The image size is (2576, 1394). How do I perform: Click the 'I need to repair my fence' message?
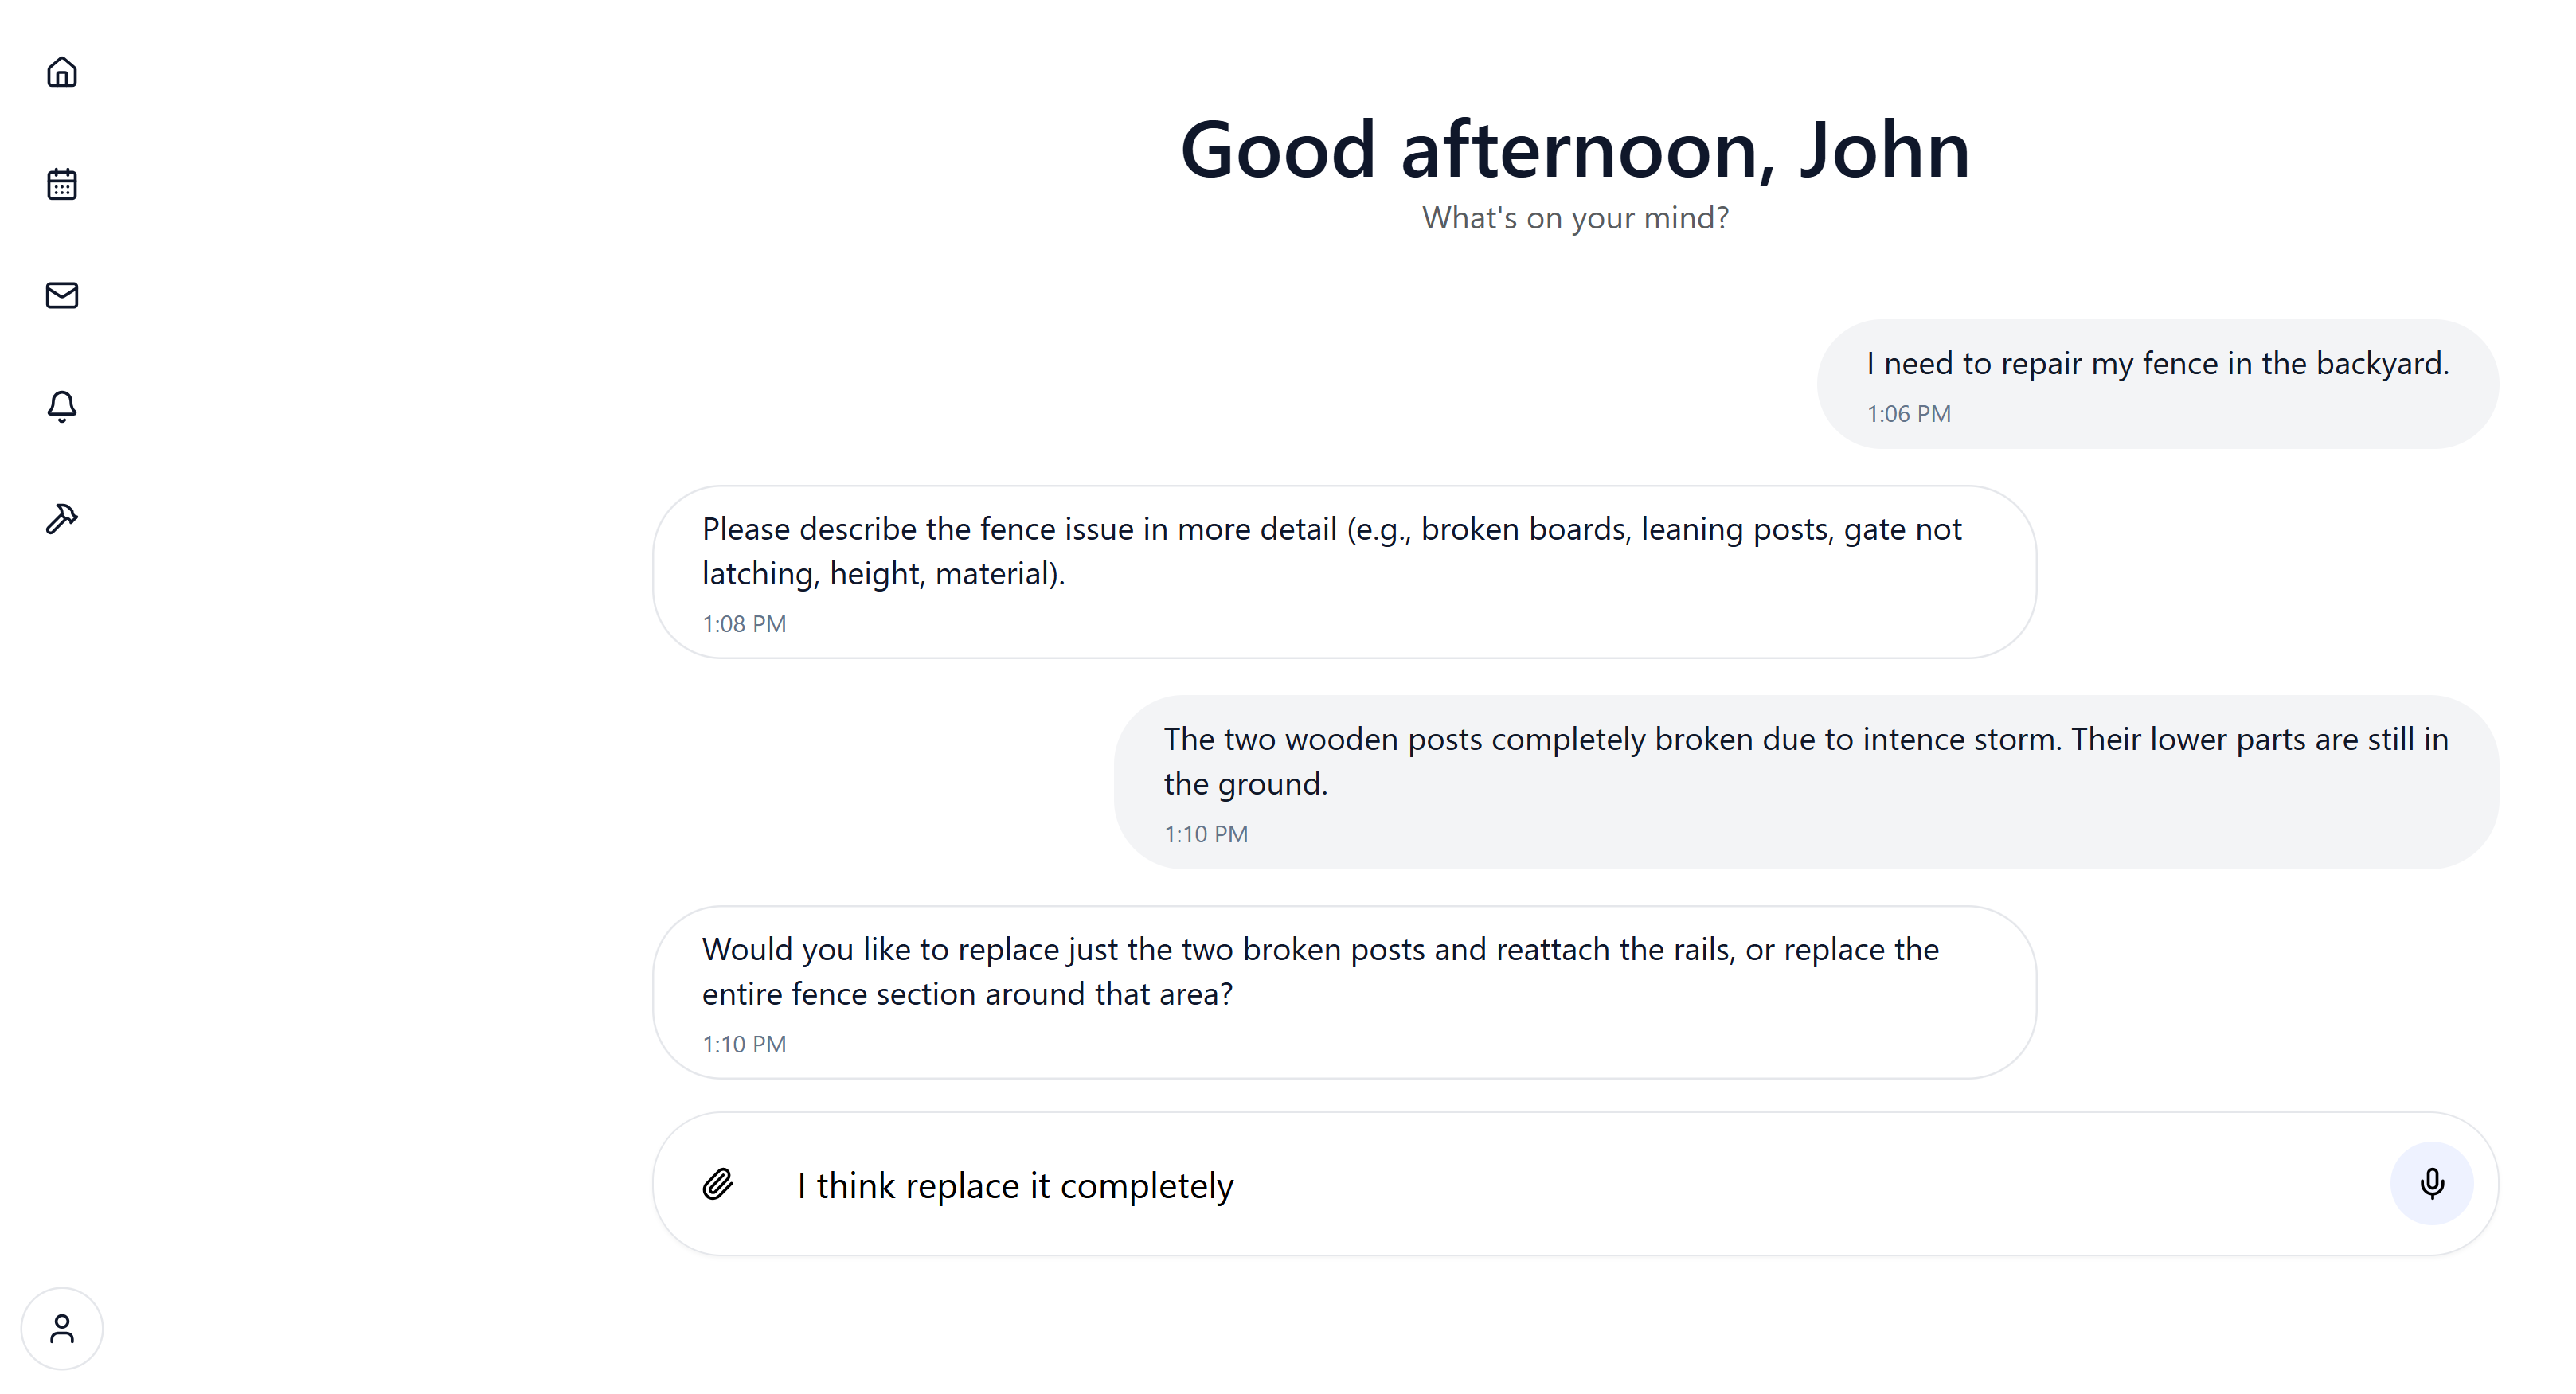tap(2157, 364)
